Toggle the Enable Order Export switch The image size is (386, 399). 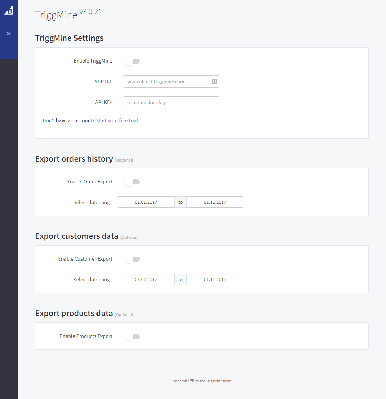[x=132, y=182]
